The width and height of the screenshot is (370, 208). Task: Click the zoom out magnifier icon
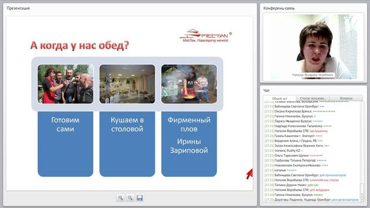coord(130,198)
